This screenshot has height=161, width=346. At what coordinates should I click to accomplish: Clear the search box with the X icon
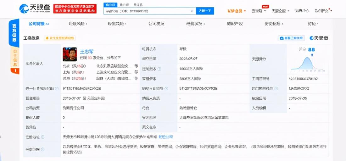coord(192,11)
